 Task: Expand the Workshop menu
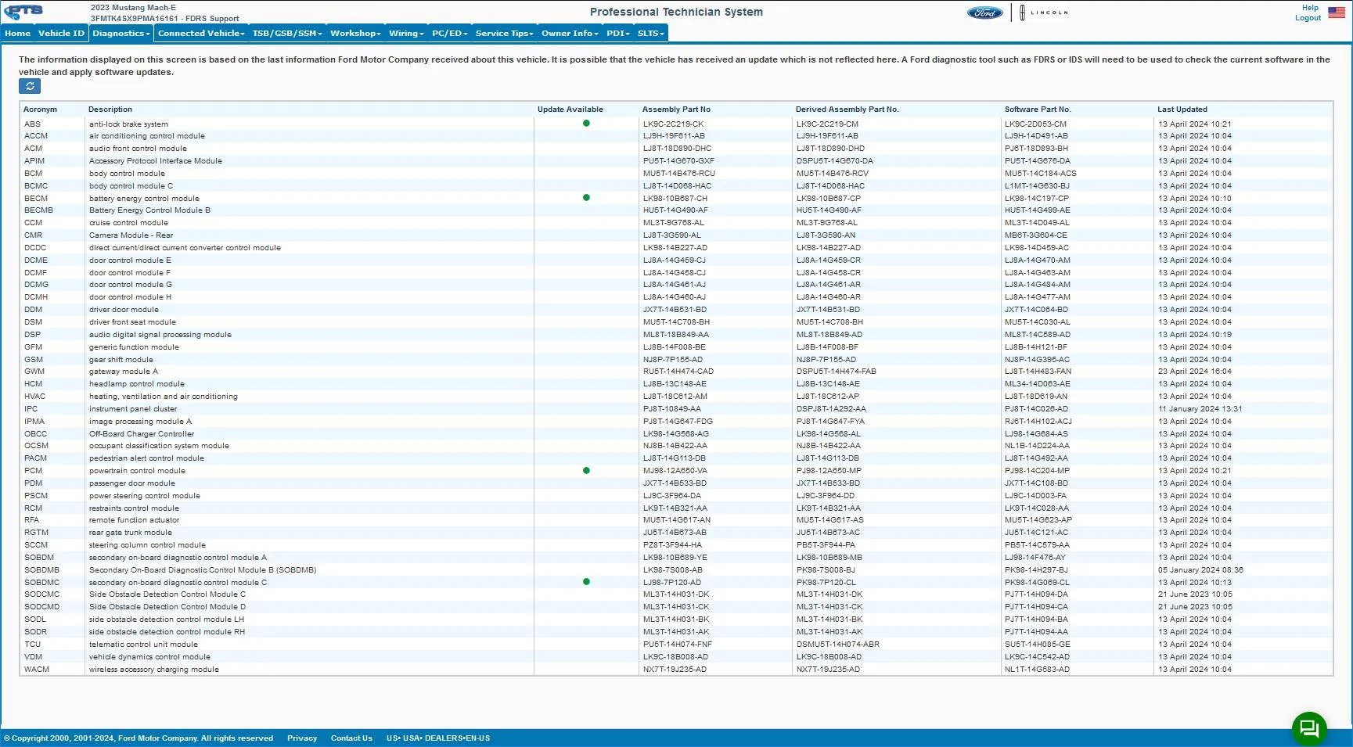click(355, 34)
